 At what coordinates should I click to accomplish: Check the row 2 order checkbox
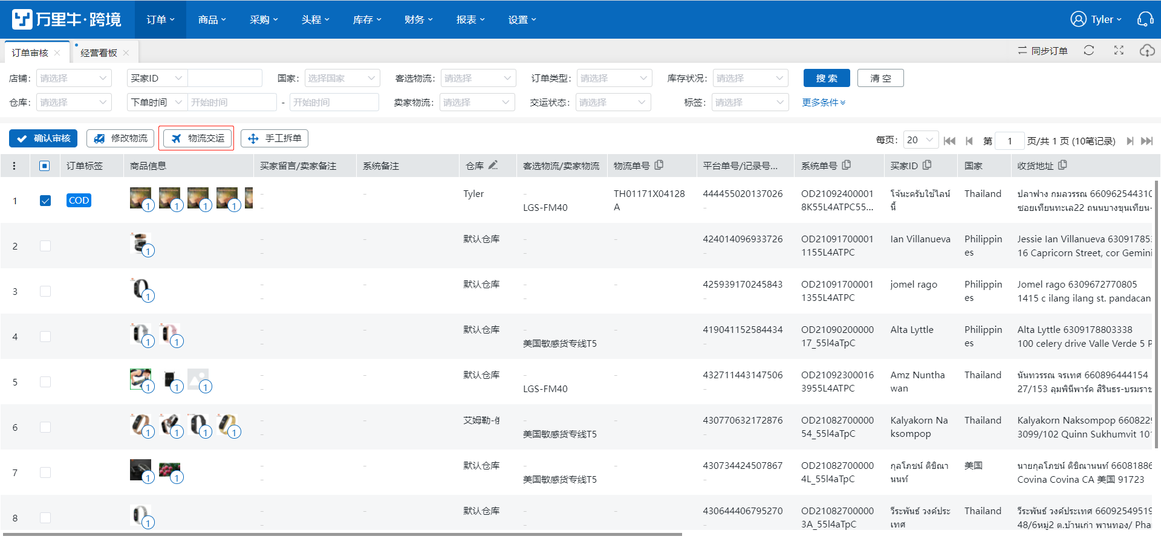[x=45, y=246]
